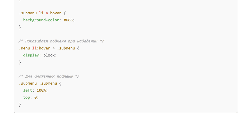Viewport: 245px width, 120px height.
Task: Click the 'a:hover' part of first selector
Action: click(53, 13)
